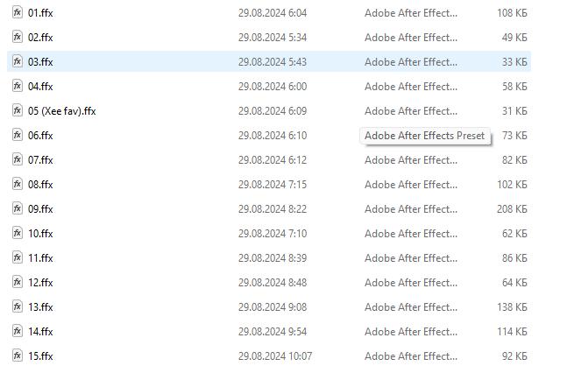This screenshot has width=574, height=366.
Task: Choose the 07.ffx preset file
Action: coord(40,159)
